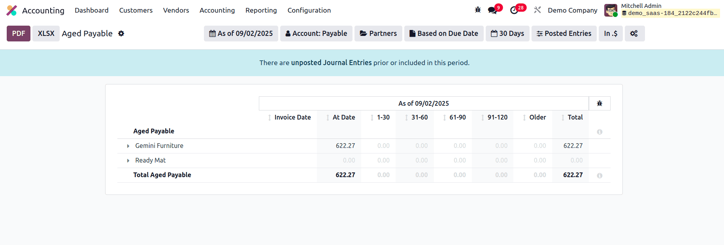Click the bug icon in the table header

click(x=600, y=103)
